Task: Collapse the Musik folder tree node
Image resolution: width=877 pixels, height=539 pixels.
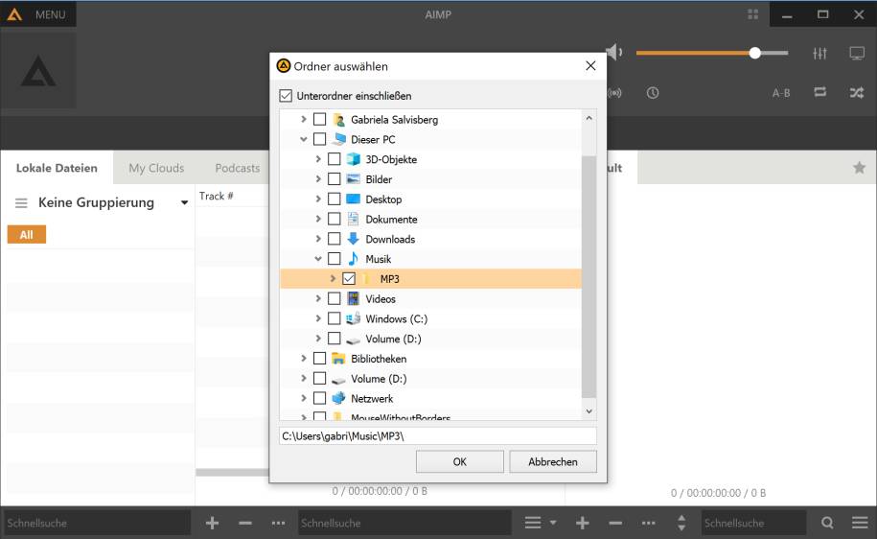Action: point(318,259)
